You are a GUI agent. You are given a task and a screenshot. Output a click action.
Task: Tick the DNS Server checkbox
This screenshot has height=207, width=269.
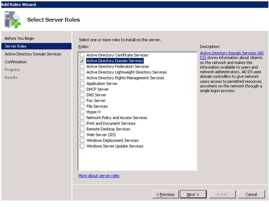82,95
